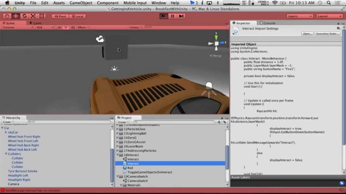Pause the game
The width and height of the screenshot is (346, 194).
(x=172, y=16)
